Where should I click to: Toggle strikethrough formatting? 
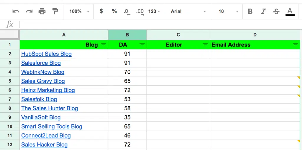tap(276, 11)
